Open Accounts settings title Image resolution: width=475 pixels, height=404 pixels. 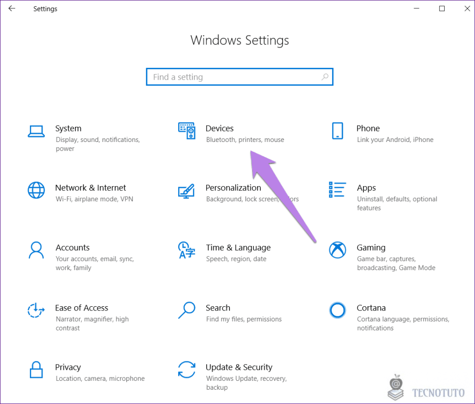click(x=73, y=248)
